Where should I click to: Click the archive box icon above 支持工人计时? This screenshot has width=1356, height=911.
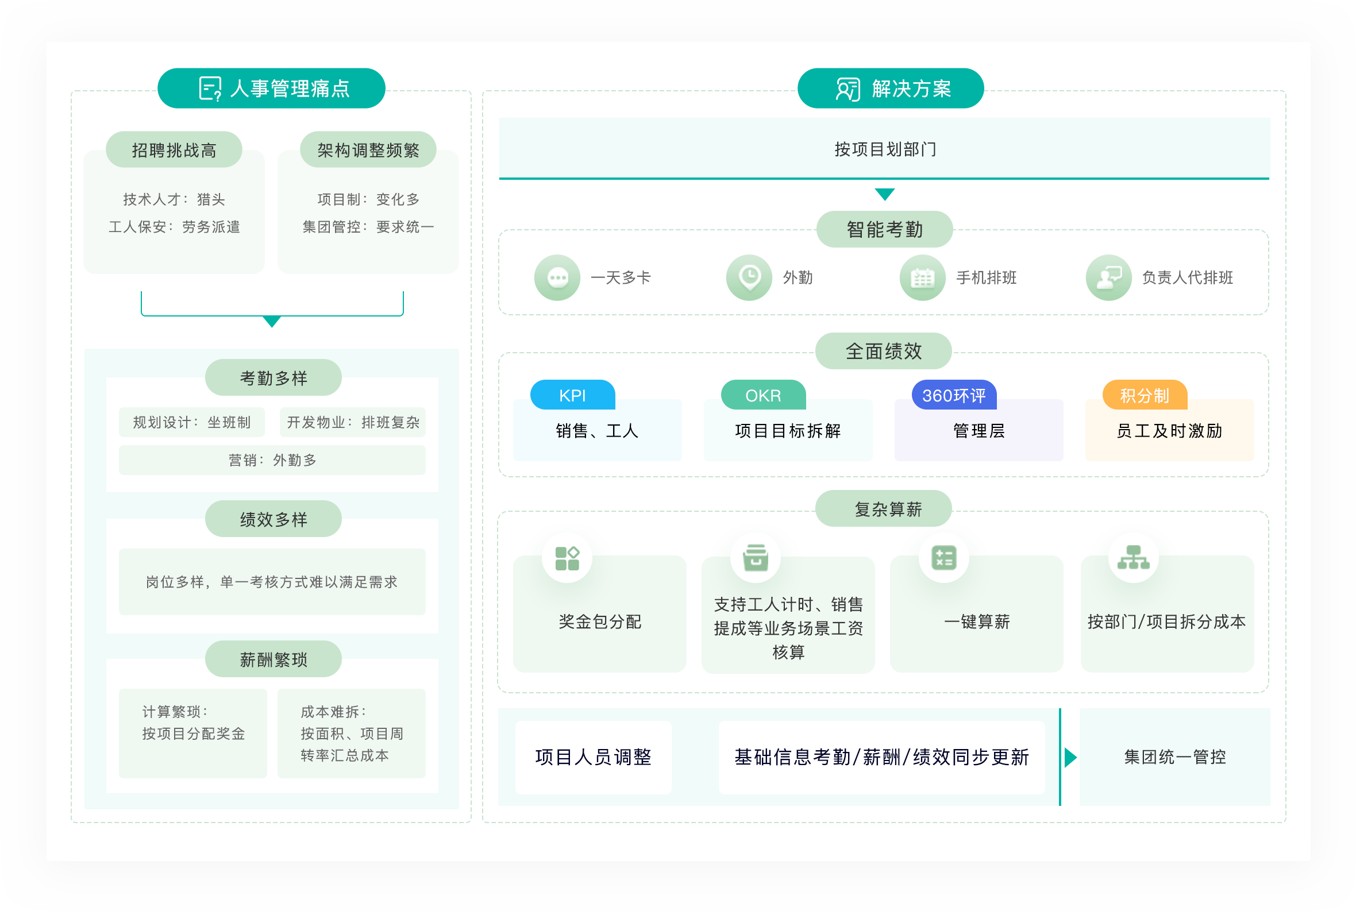point(756,558)
